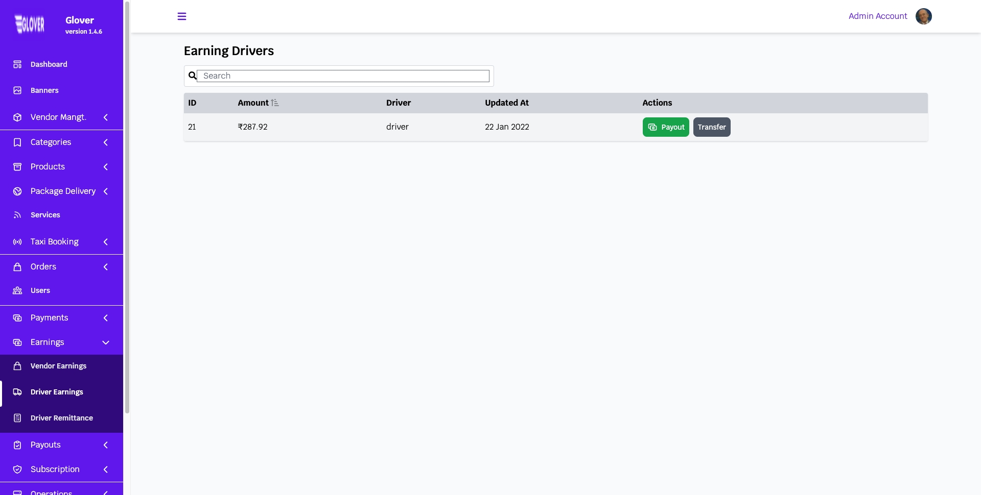Viewport: 981px width, 495px height.
Task: Open the Driver Earnings menu item
Action: pyautogui.click(x=57, y=392)
